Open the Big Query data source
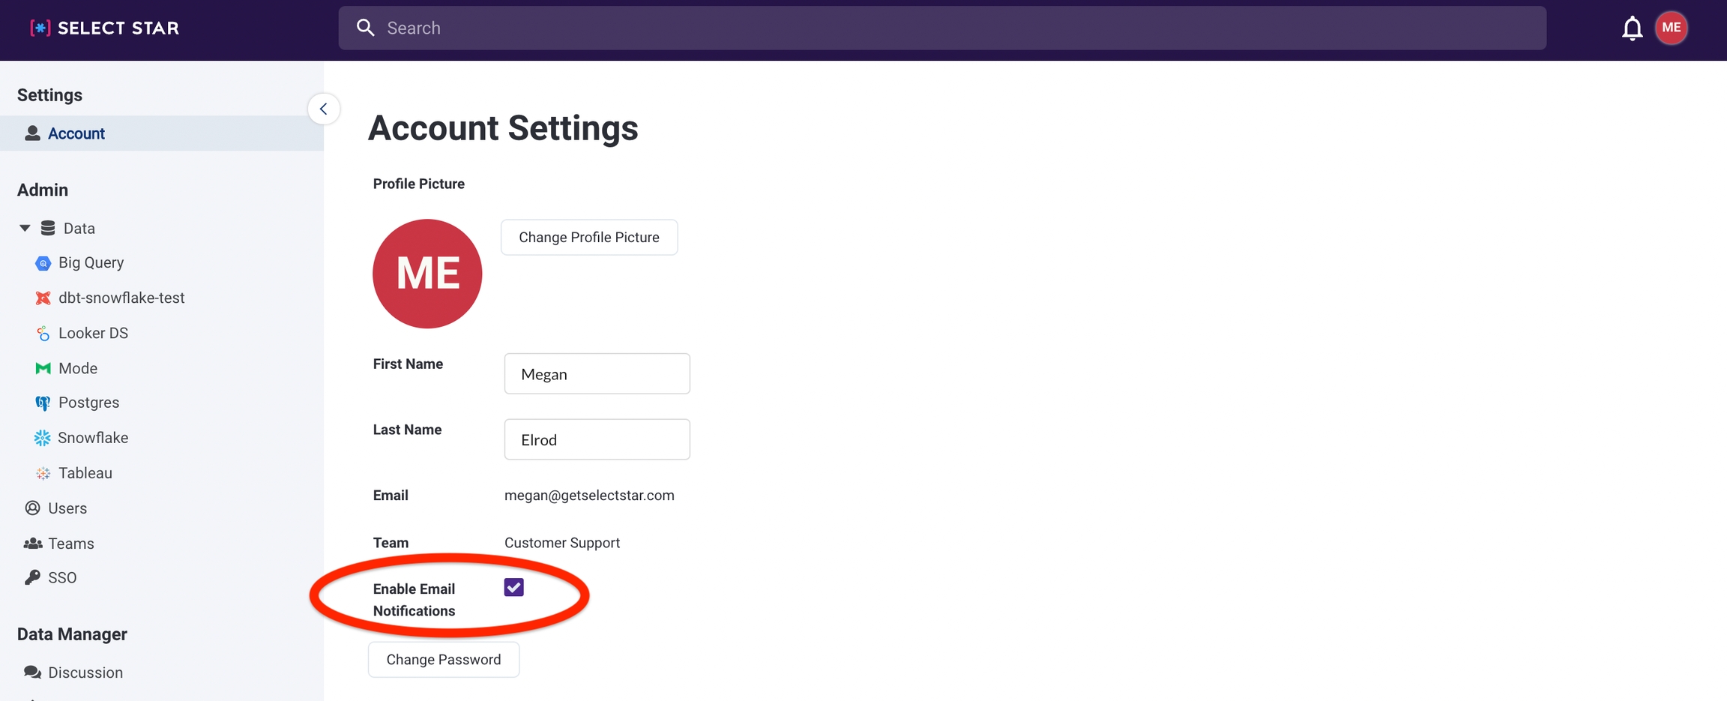The width and height of the screenshot is (1727, 701). (91, 262)
